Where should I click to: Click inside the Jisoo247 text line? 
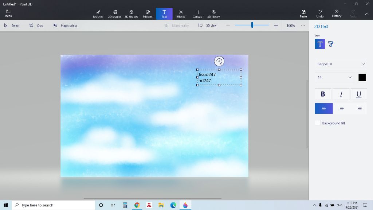(207, 74)
